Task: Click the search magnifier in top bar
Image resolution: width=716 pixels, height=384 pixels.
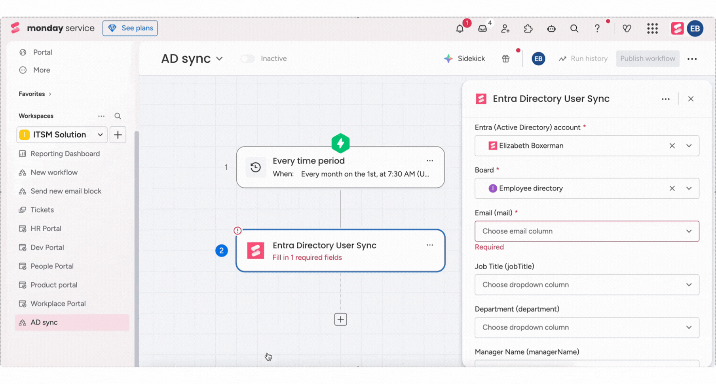Action: 574,29
